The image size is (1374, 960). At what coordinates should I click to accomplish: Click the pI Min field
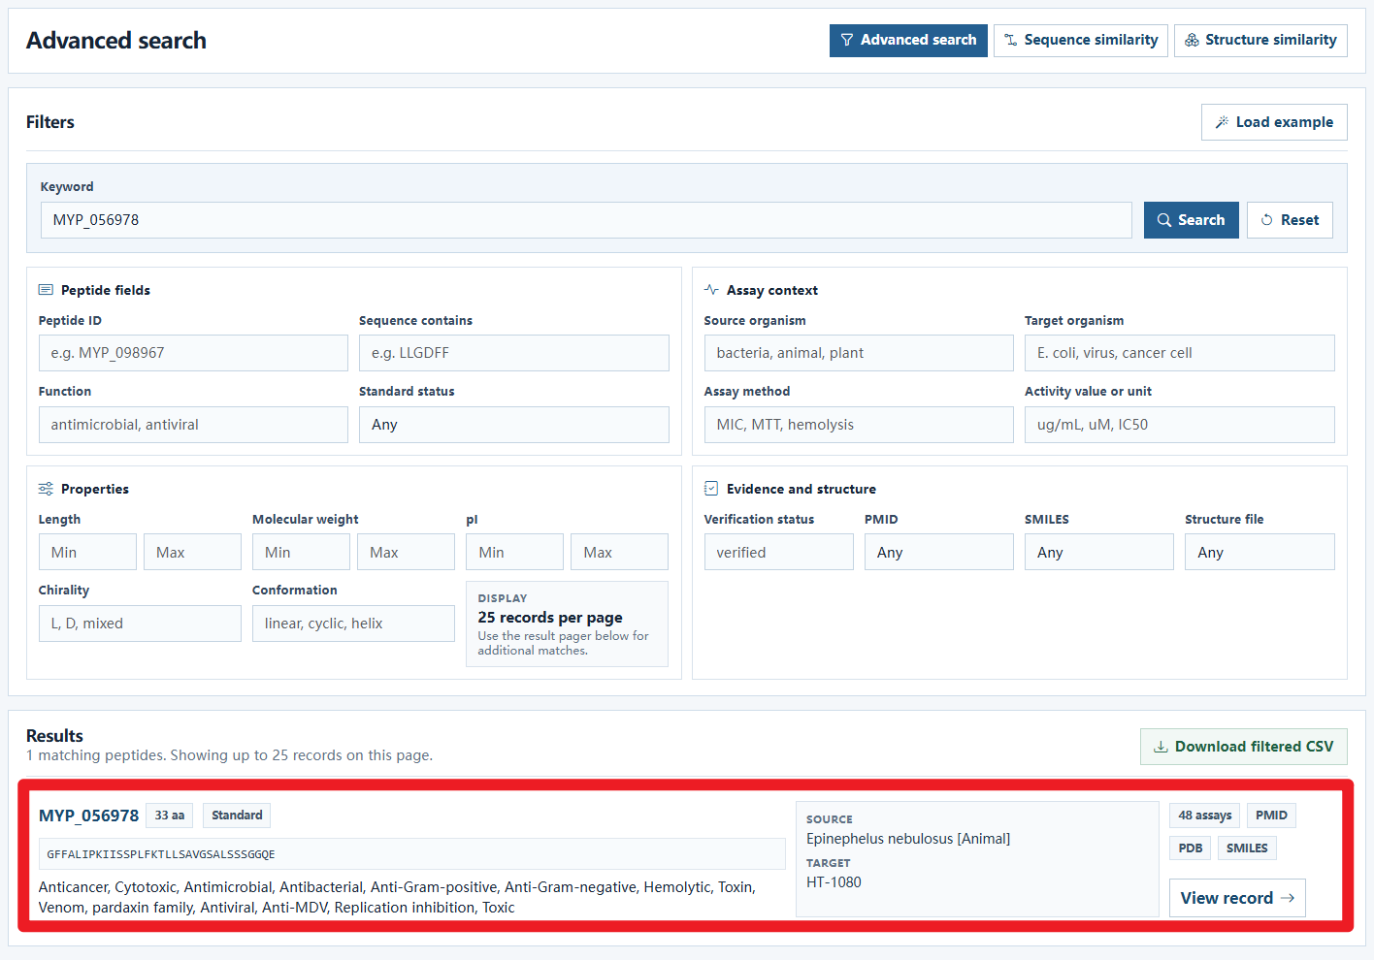[x=514, y=552]
